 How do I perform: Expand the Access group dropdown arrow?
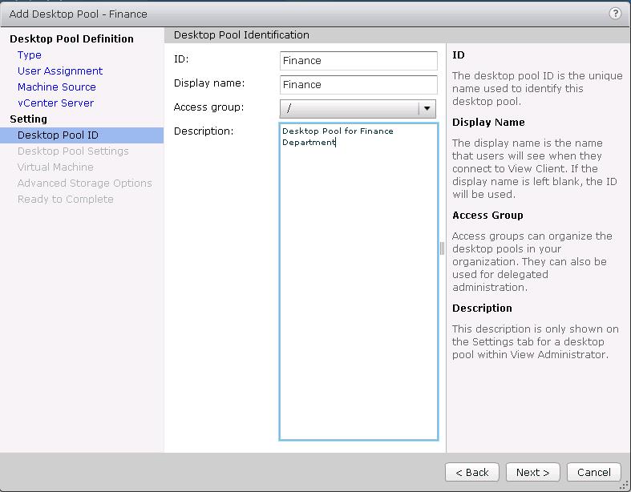[427, 108]
